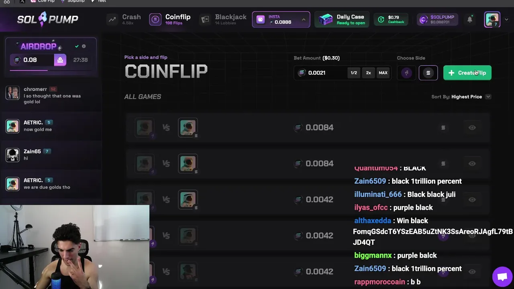
Task: Click the MAX bet button
Action: 383,73
